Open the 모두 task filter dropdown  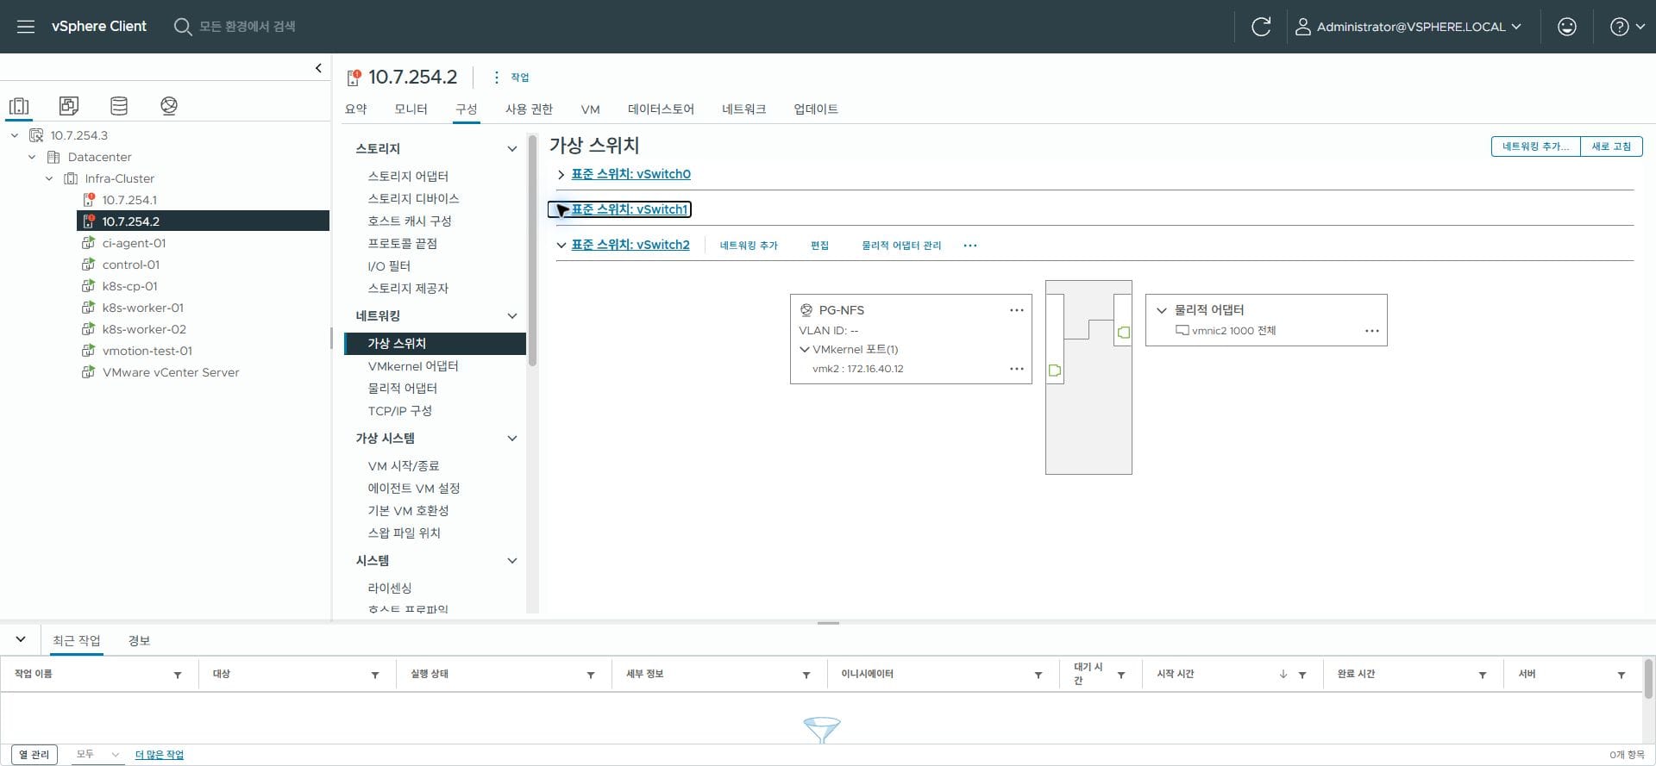tap(97, 755)
